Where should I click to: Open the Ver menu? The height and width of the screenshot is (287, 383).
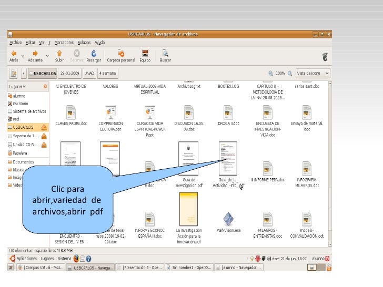[42, 43]
